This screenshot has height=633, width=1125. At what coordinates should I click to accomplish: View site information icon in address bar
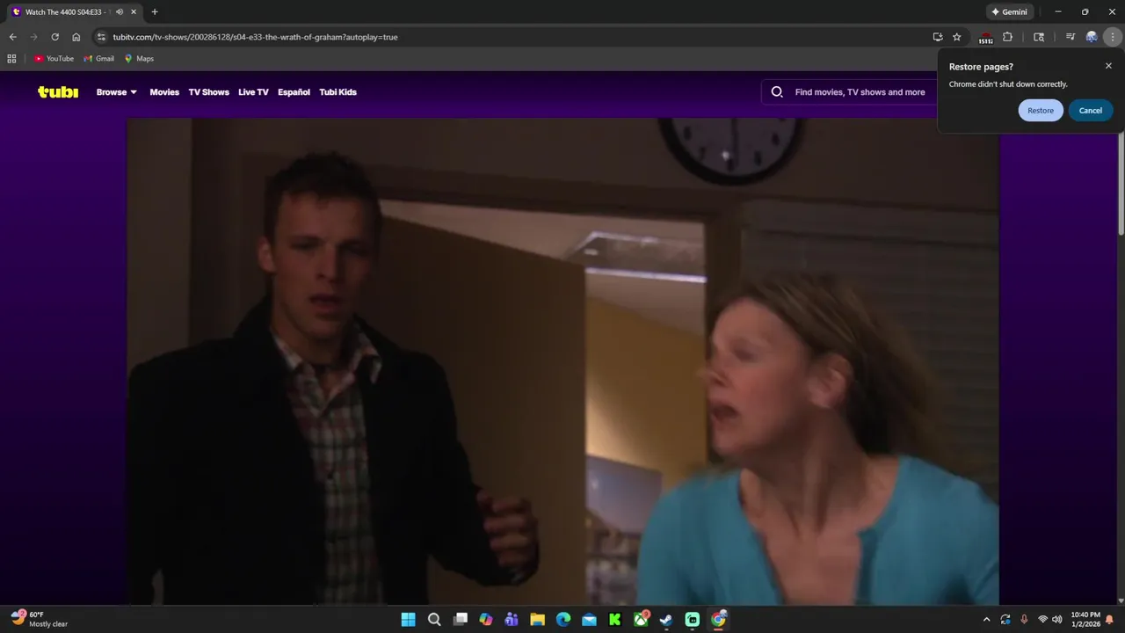[101, 37]
